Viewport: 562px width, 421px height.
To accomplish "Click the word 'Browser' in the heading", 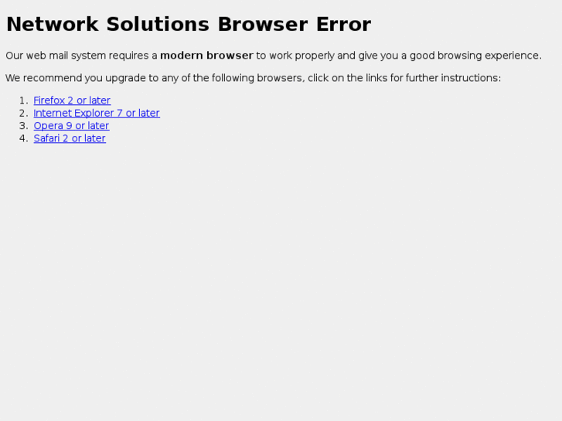I will (x=262, y=25).
